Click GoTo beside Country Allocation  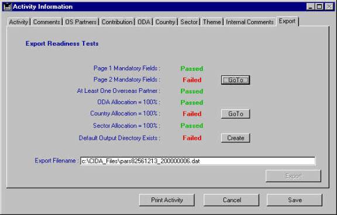coord(236,114)
